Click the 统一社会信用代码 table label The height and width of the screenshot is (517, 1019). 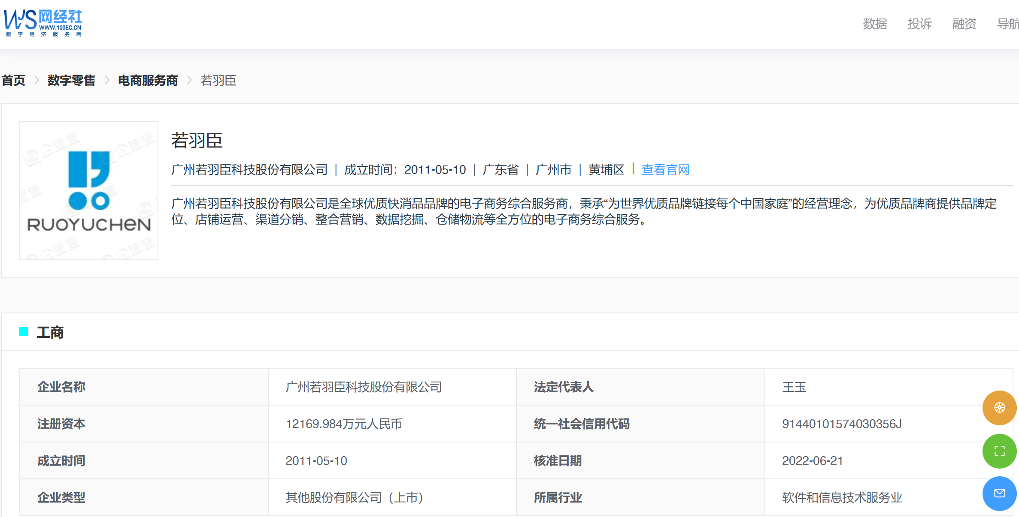tap(582, 424)
